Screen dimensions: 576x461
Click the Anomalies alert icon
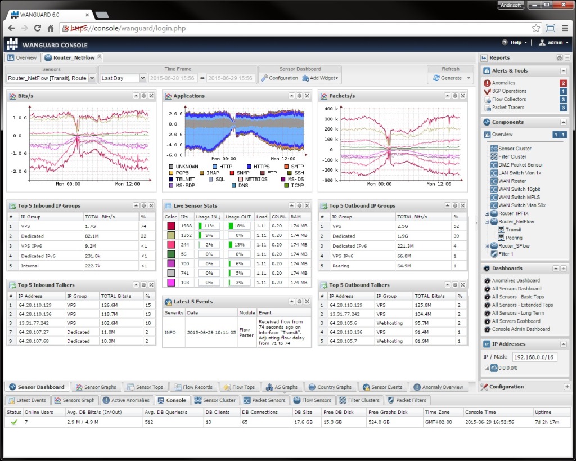click(488, 83)
